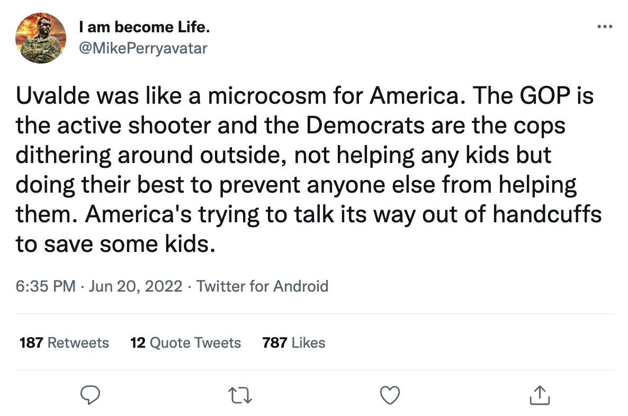Click the 6:35 PM timestamp
628x416 pixels.
pyautogui.click(x=46, y=286)
